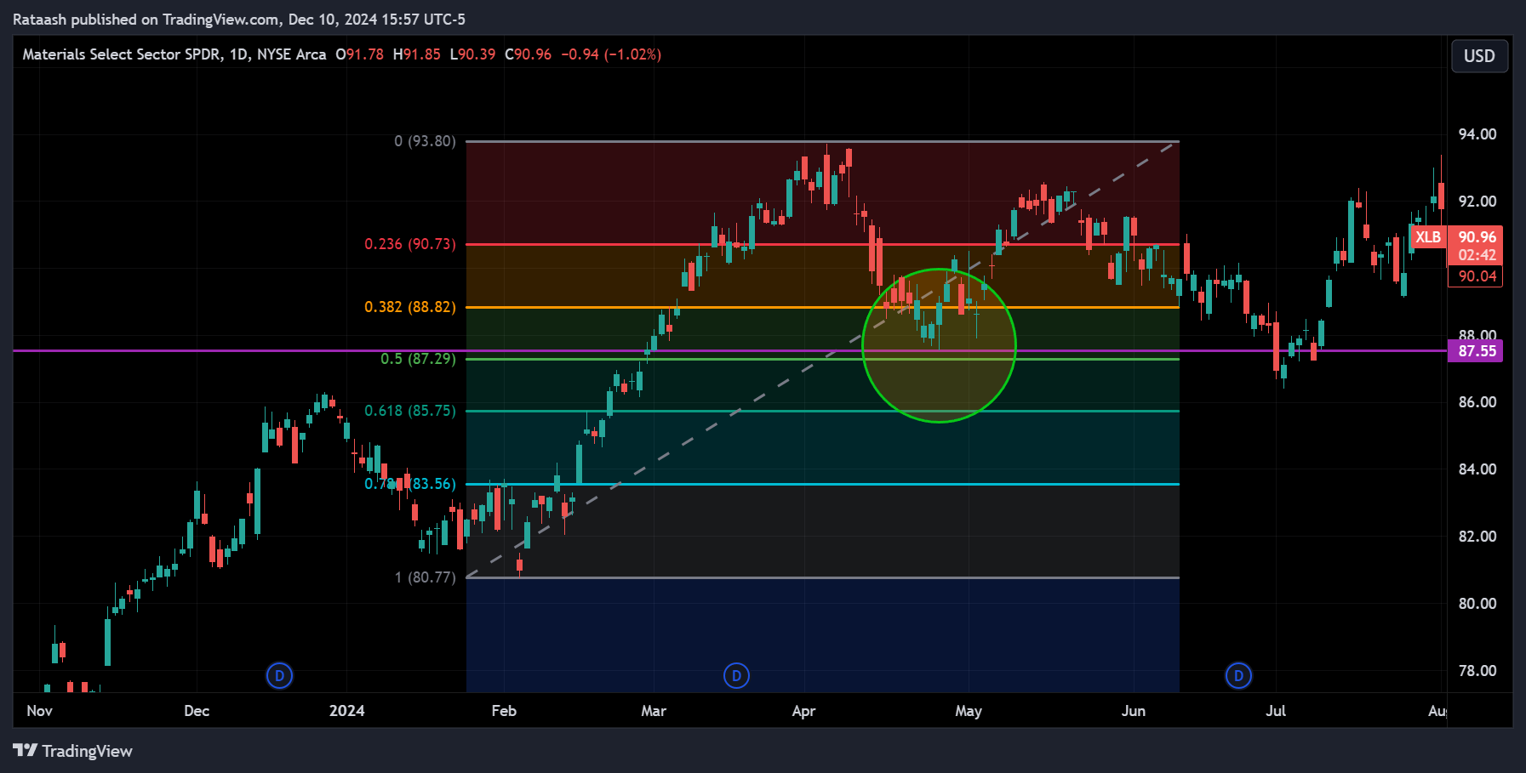This screenshot has height=773, width=1526.
Task: Click the 90.96 last price label
Action: (x=1476, y=237)
